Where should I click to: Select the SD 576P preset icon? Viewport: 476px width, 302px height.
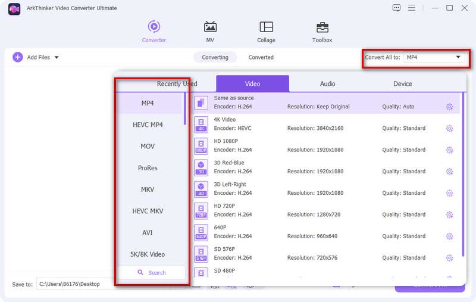pyautogui.click(x=201, y=254)
